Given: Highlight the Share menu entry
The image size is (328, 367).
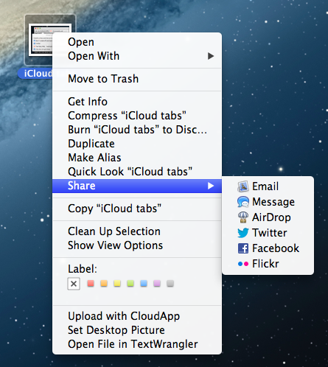Looking at the screenshot, I should (137, 186).
